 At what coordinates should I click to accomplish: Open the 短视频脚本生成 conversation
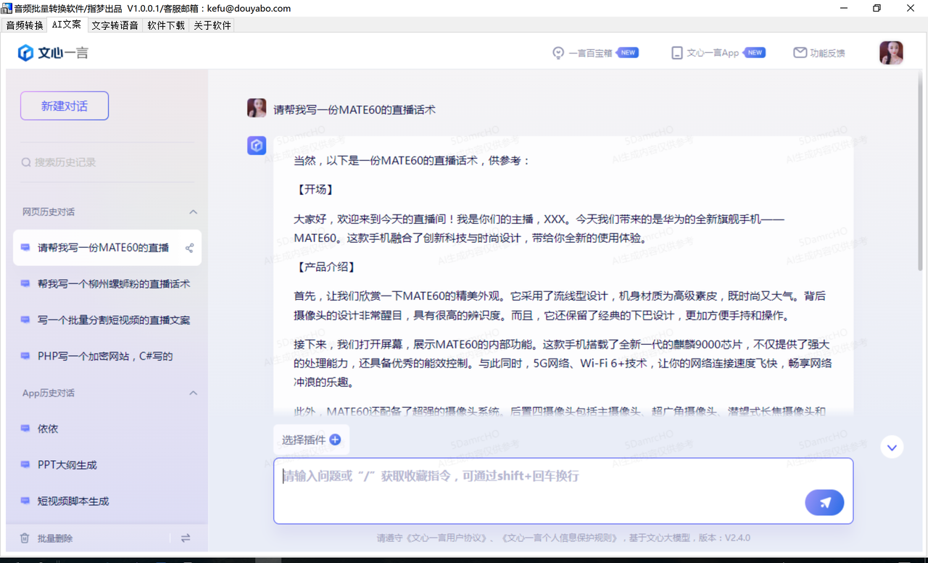tap(107, 501)
